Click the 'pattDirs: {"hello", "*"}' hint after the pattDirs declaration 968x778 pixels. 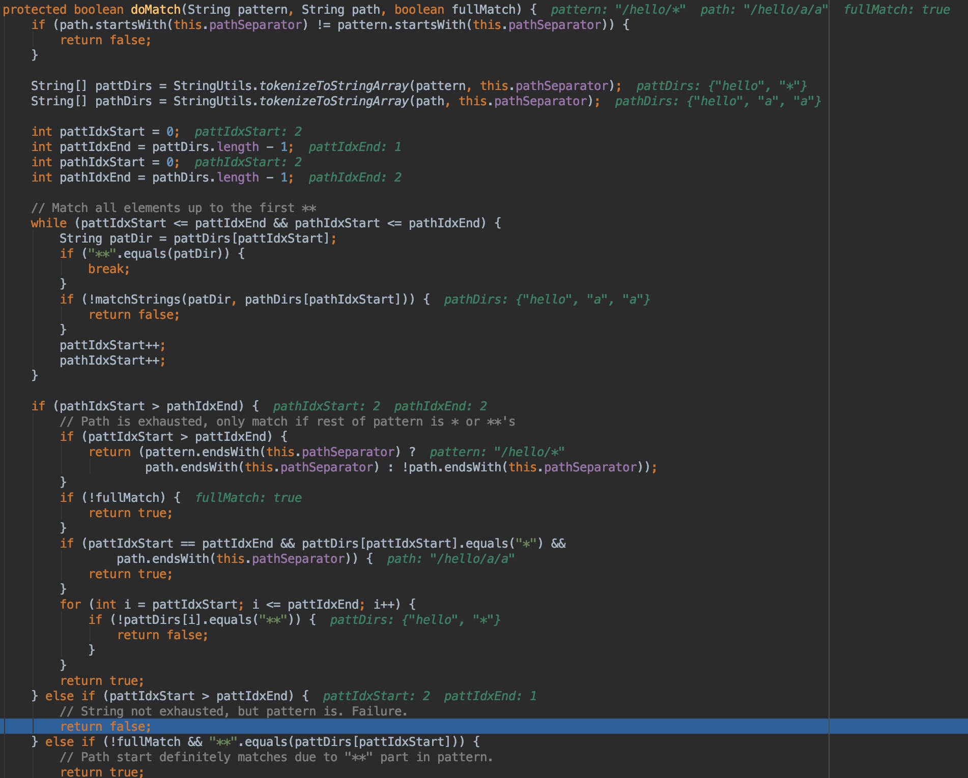[x=721, y=86]
